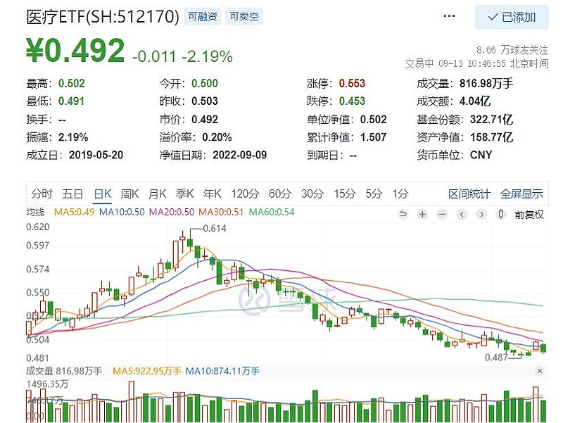Open the 30分 interval option
563x423 pixels.
pos(311,193)
